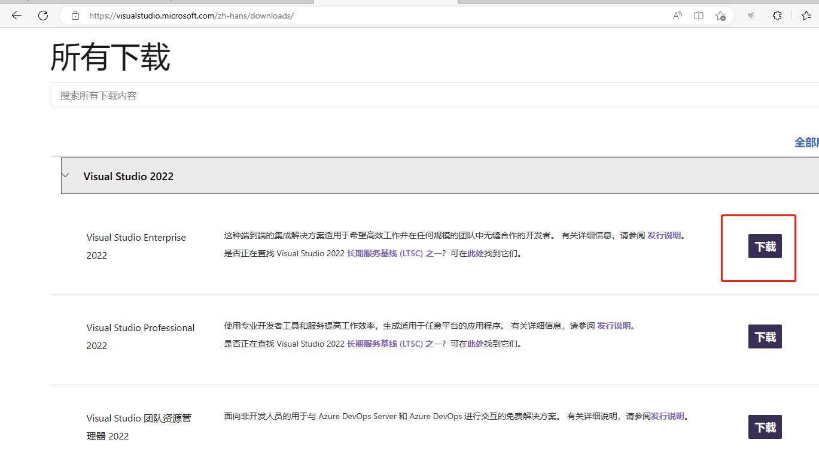Open the browser Extensions puzzle icon
This screenshot has height=470, width=819.
[x=777, y=16]
